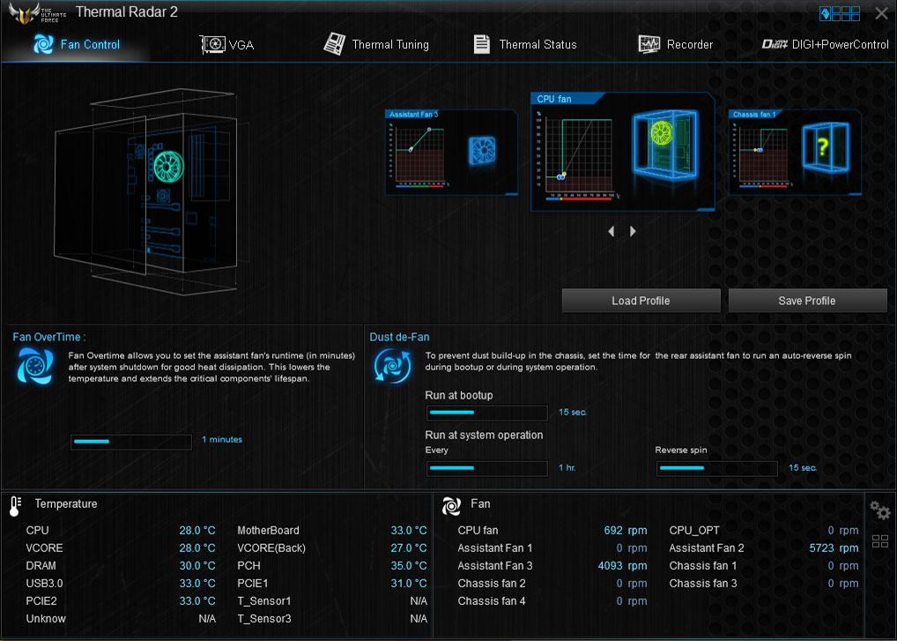897x641 pixels.
Task: Click the fan icon beside the Fan heading
Action: 451,505
